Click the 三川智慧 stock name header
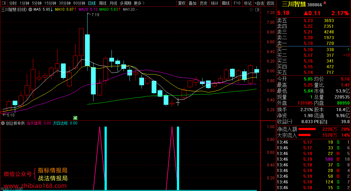The height and width of the screenshot is (191, 351). [x=294, y=4]
